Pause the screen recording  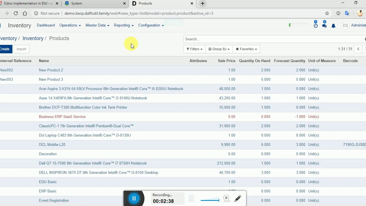tap(134, 198)
